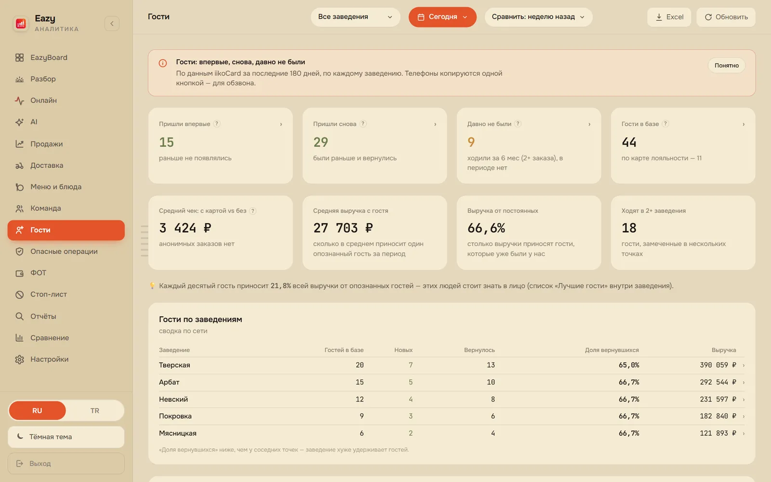Collapse the sidebar with the chevron button

click(112, 23)
